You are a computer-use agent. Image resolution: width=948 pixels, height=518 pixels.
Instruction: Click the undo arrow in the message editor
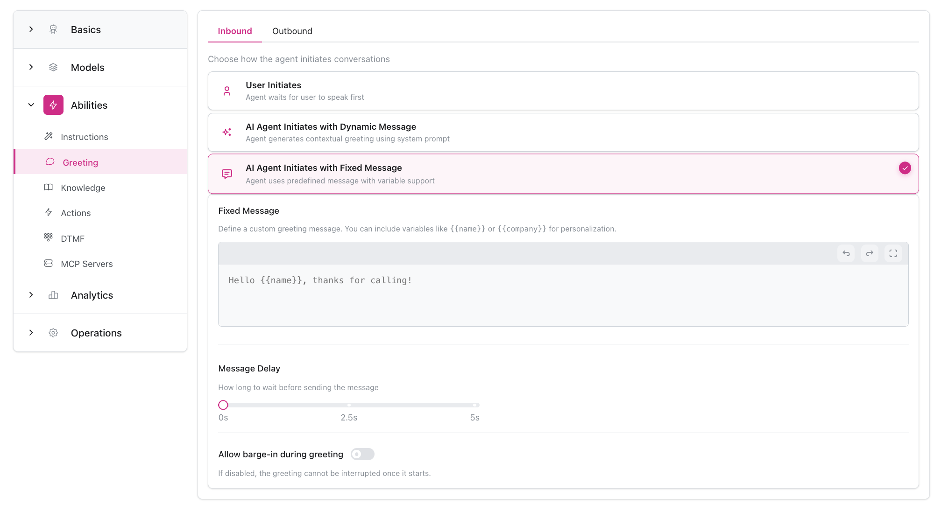coord(846,253)
